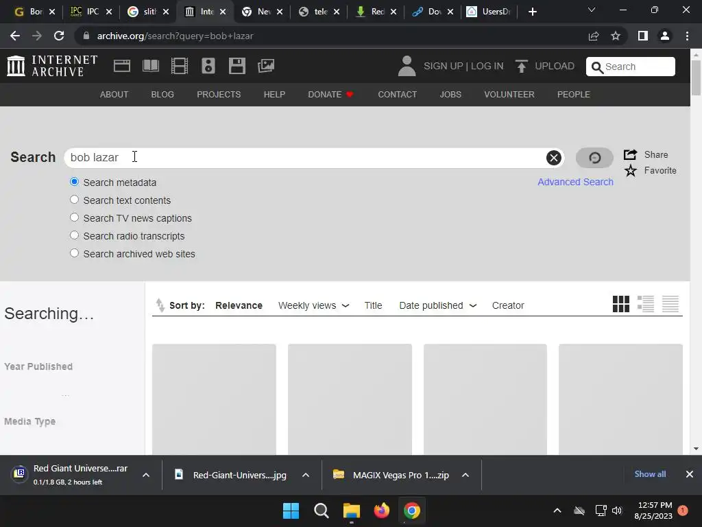Screen dimensions: 702x527
Task: Switch to compact list view
Action: tap(670, 304)
